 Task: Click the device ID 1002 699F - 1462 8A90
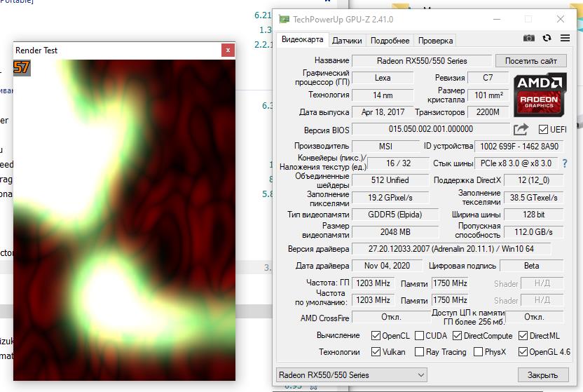[519, 146]
